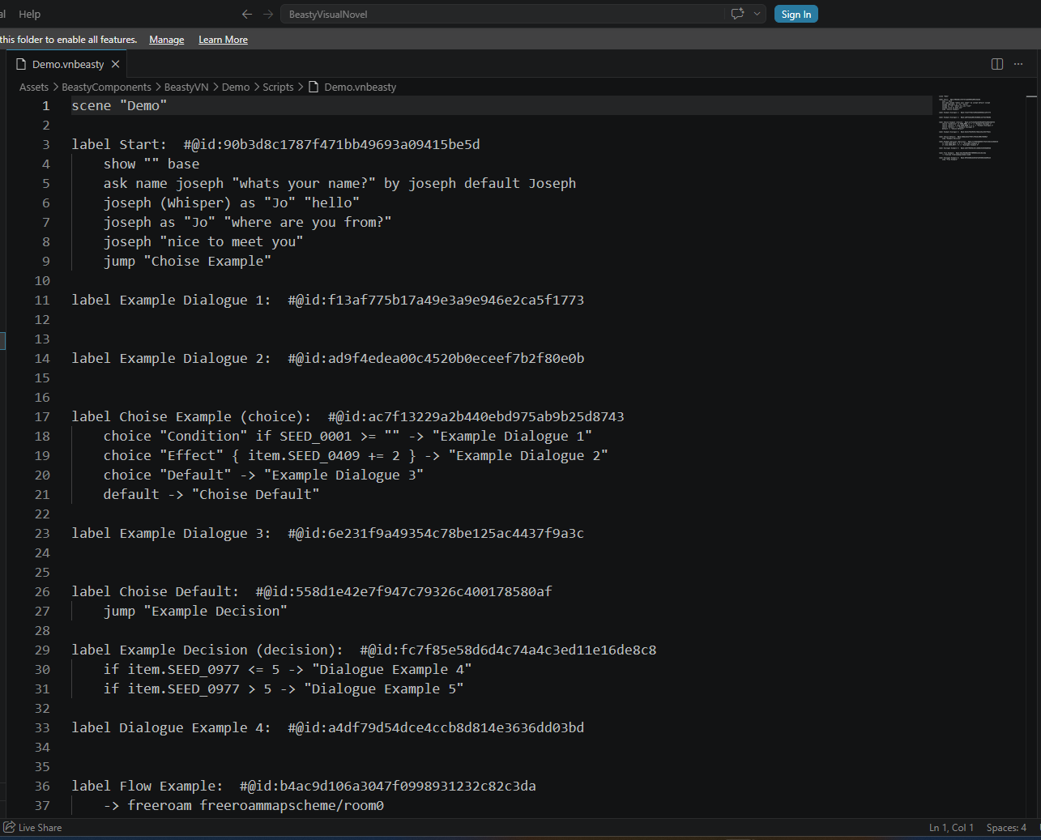Select Demo.vnbeasty in the breadcrumb

click(352, 87)
